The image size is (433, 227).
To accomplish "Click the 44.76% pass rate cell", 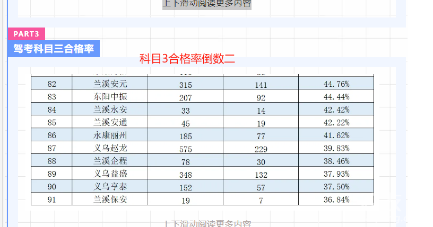I will pyautogui.click(x=336, y=84).
